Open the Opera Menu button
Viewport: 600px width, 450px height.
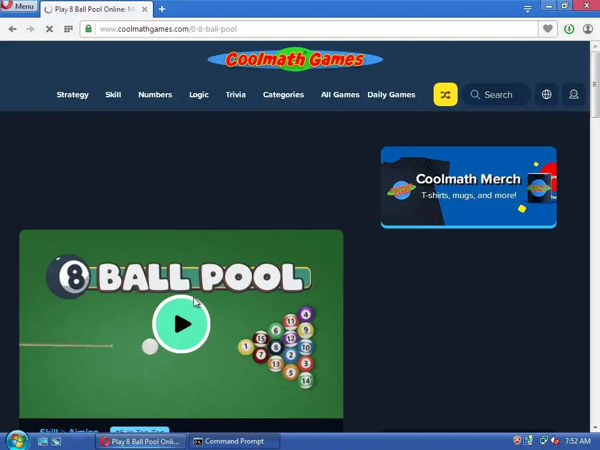pyautogui.click(x=19, y=6)
